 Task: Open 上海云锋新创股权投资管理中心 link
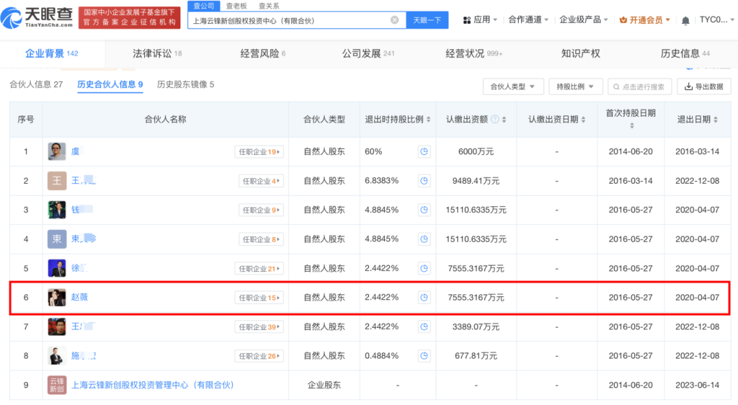[x=152, y=385]
